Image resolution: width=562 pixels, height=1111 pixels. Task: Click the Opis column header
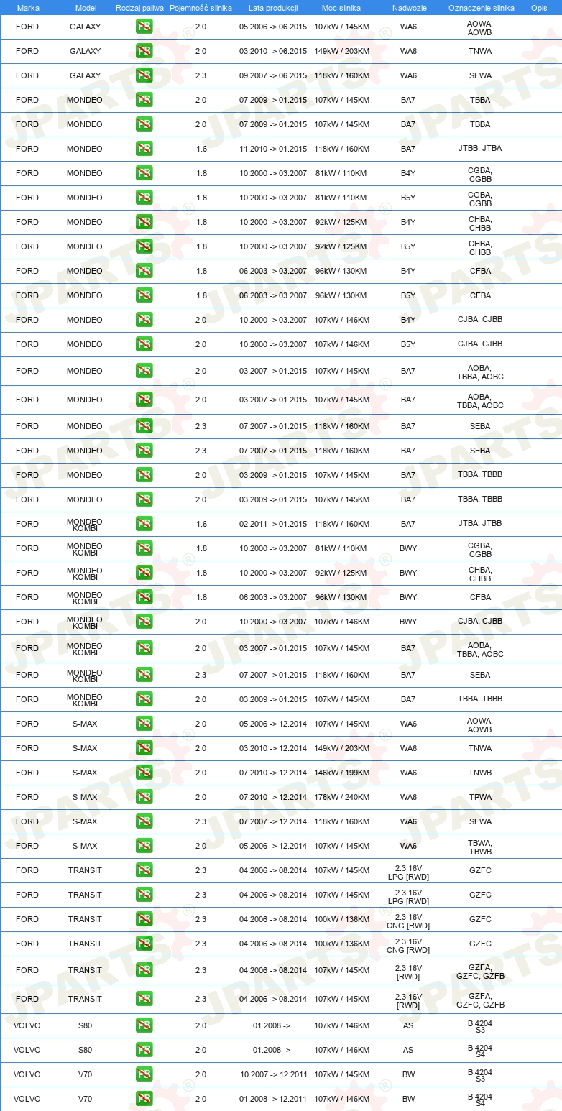pos(539,8)
